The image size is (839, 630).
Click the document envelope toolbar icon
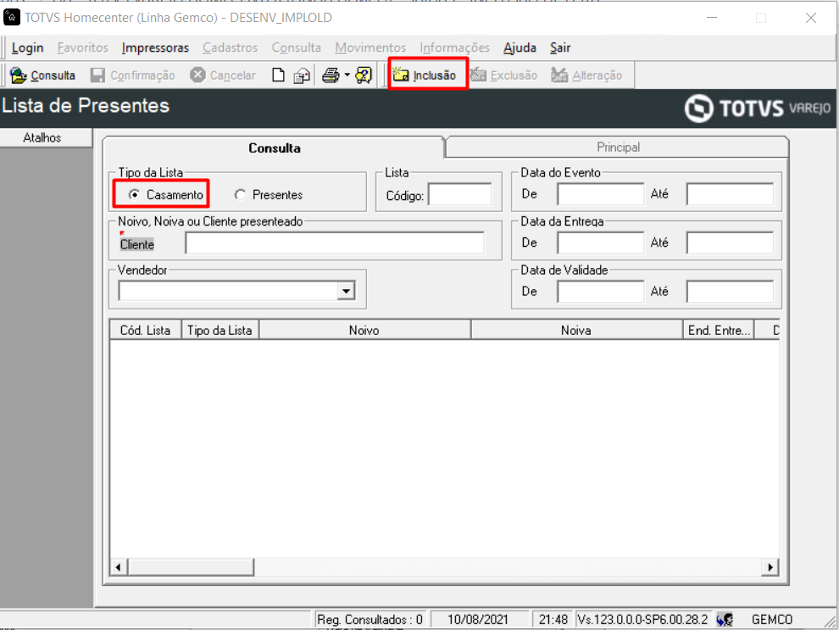302,75
